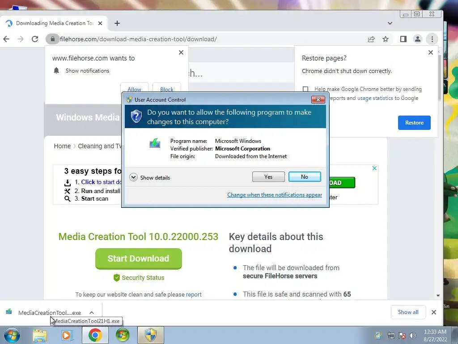Close the User Account Control dialog
Image resolution: width=458 pixels, height=344 pixels.
[x=318, y=100]
